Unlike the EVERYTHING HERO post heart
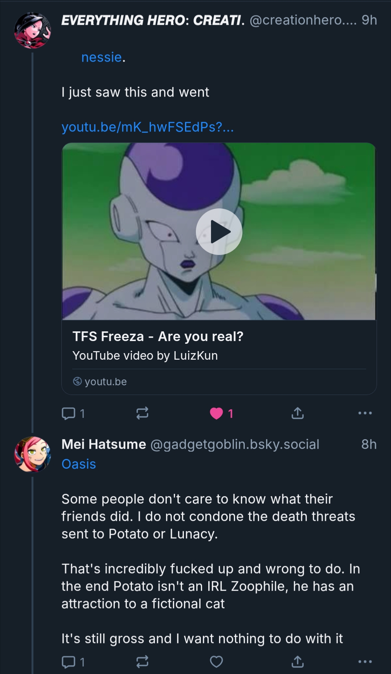This screenshot has width=391, height=674. 216,414
